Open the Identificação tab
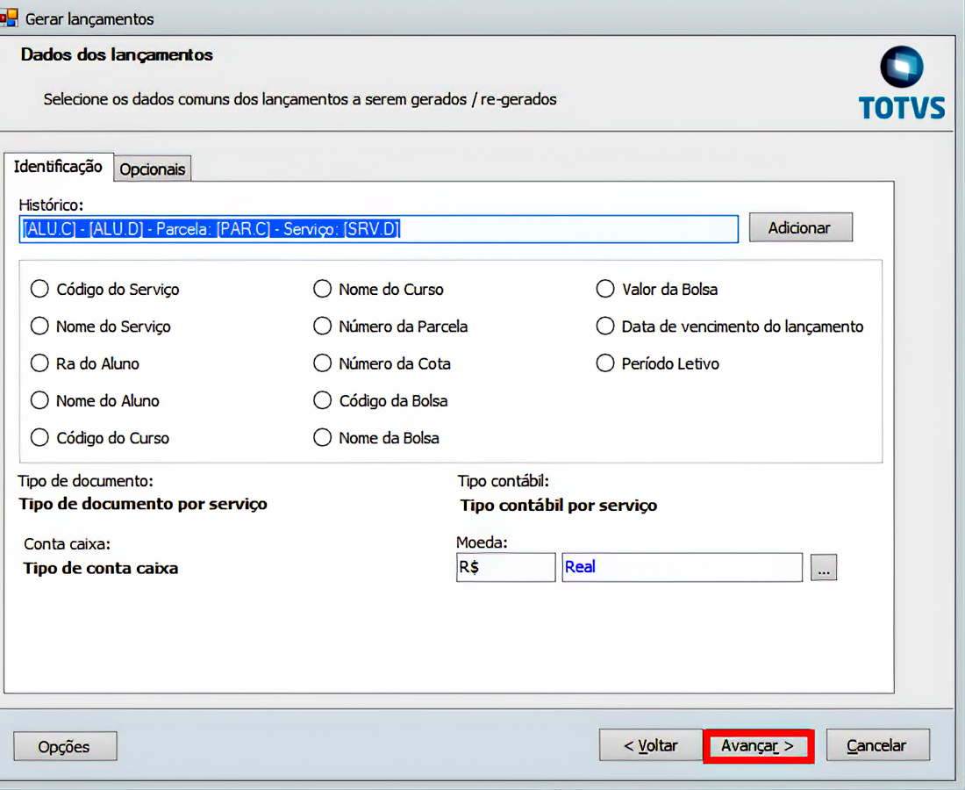 58,166
